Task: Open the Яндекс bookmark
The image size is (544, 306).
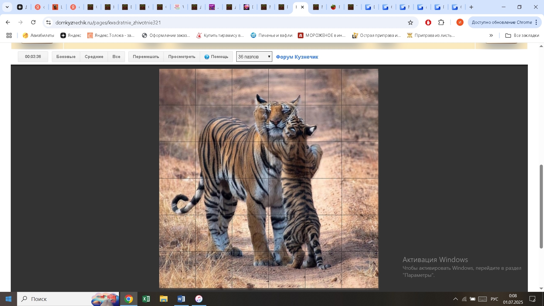Action: [x=71, y=35]
